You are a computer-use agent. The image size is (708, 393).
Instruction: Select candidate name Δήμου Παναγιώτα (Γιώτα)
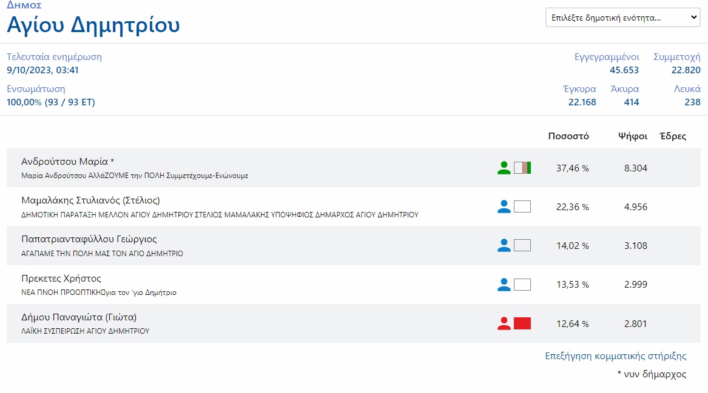click(x=79, y=317)
